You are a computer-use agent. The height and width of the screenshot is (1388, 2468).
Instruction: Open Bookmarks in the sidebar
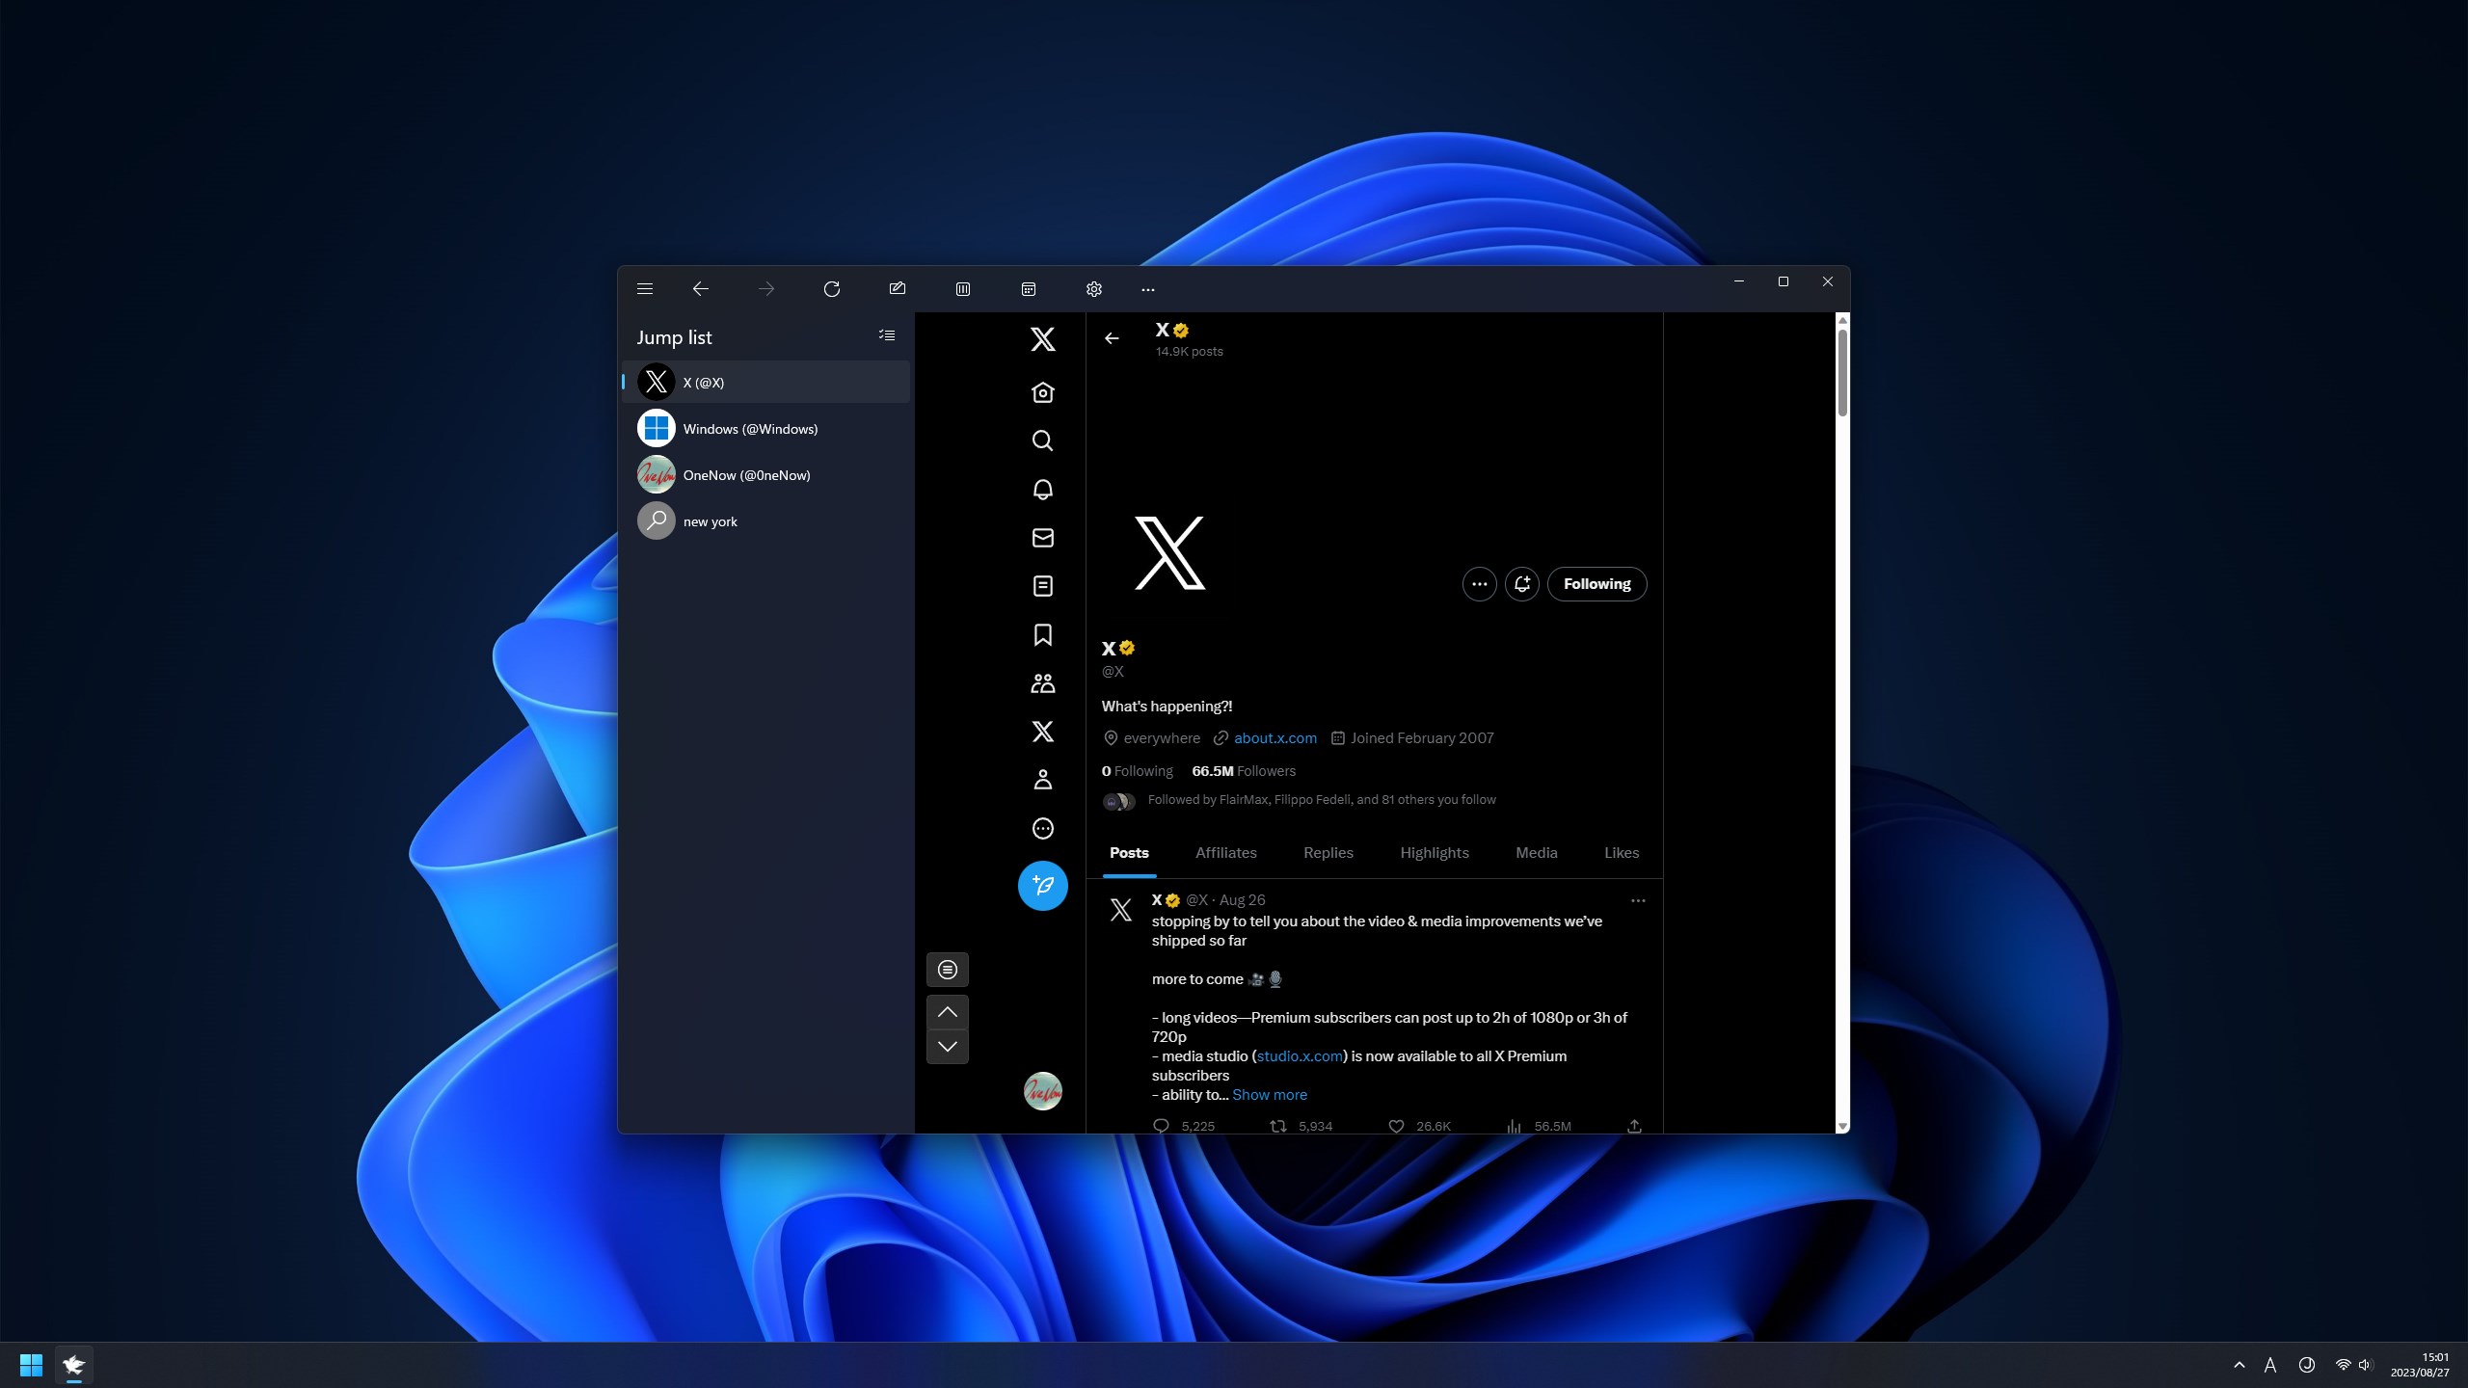(x=1042, y=634)
